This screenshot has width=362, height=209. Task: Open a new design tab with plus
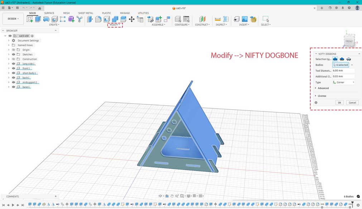coord(322,8)
